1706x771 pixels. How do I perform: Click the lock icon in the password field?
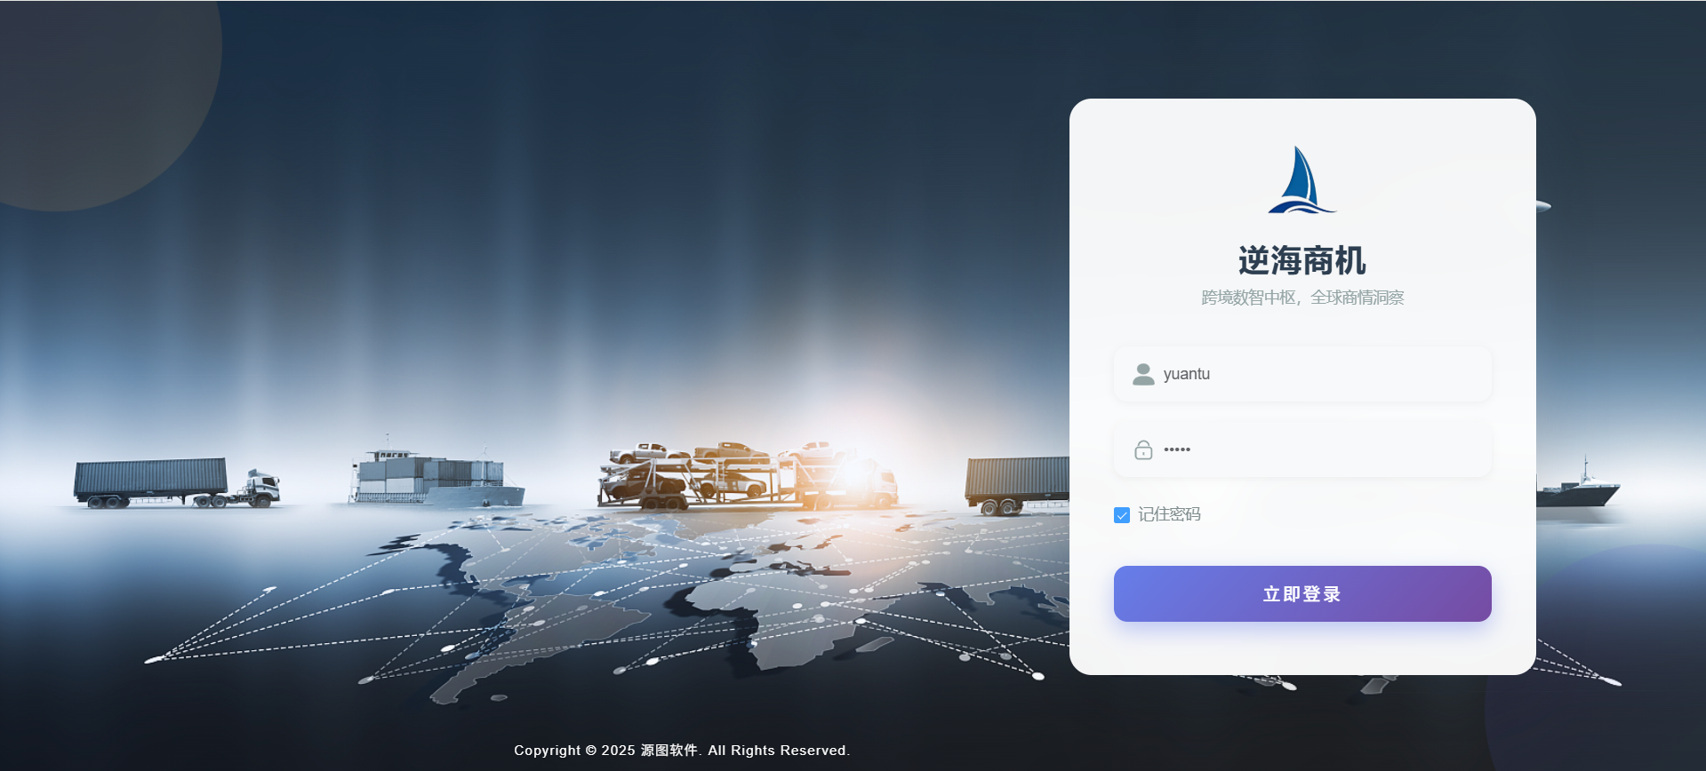1143,449
